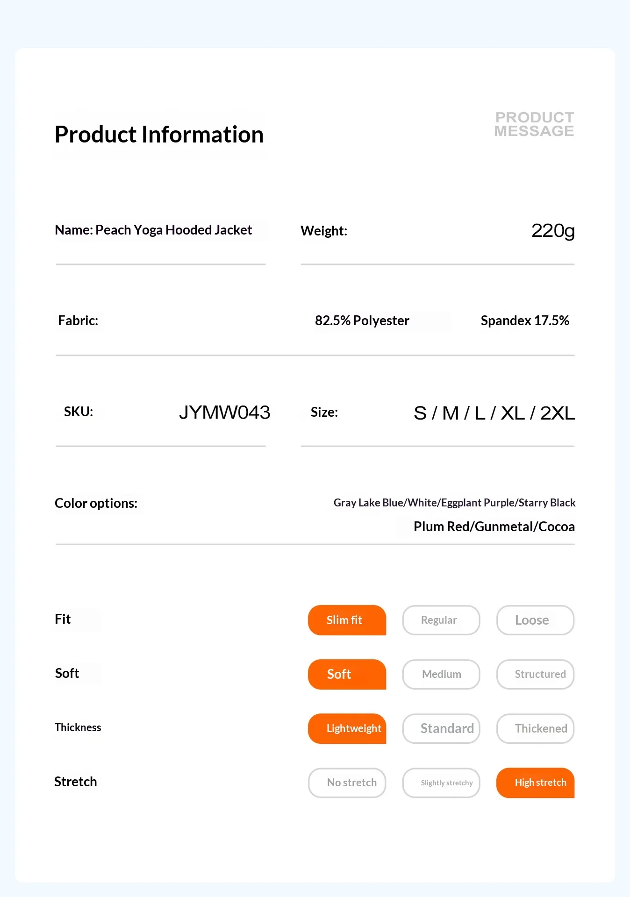The width and height of the screenshot is (630, 897).
Task: Select the orange Soft pill
Action: (x=347, y=674)
